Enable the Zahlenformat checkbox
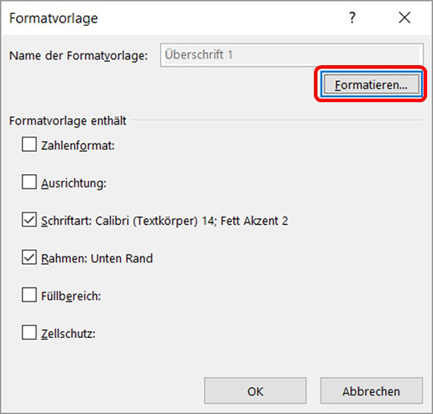This screenshot has height=414, width=433. point(29,144)
